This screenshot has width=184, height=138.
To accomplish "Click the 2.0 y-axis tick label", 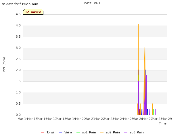I will pos(18,70).
